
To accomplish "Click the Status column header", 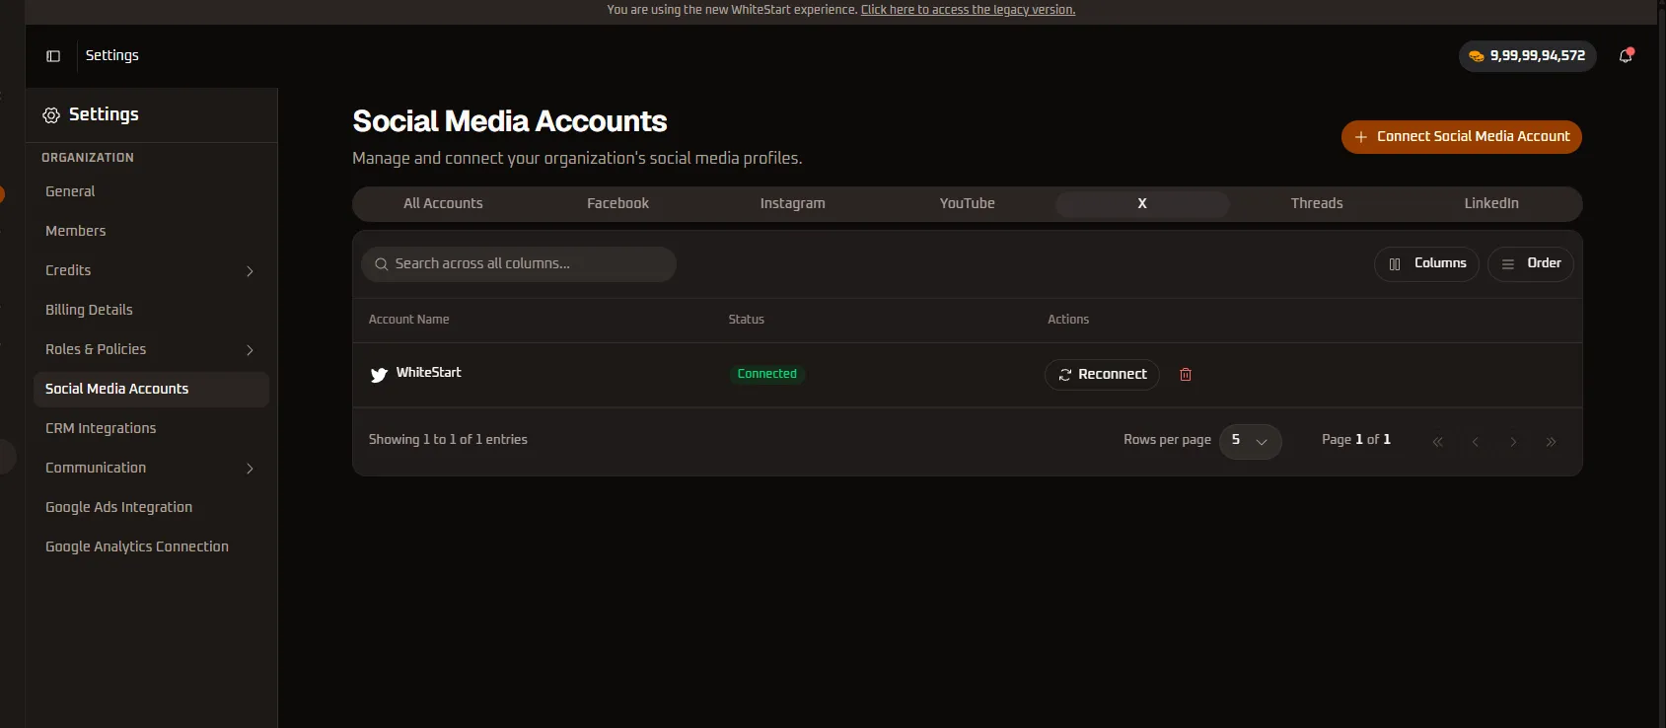I will pyautogui.click(x=746, y=320).
